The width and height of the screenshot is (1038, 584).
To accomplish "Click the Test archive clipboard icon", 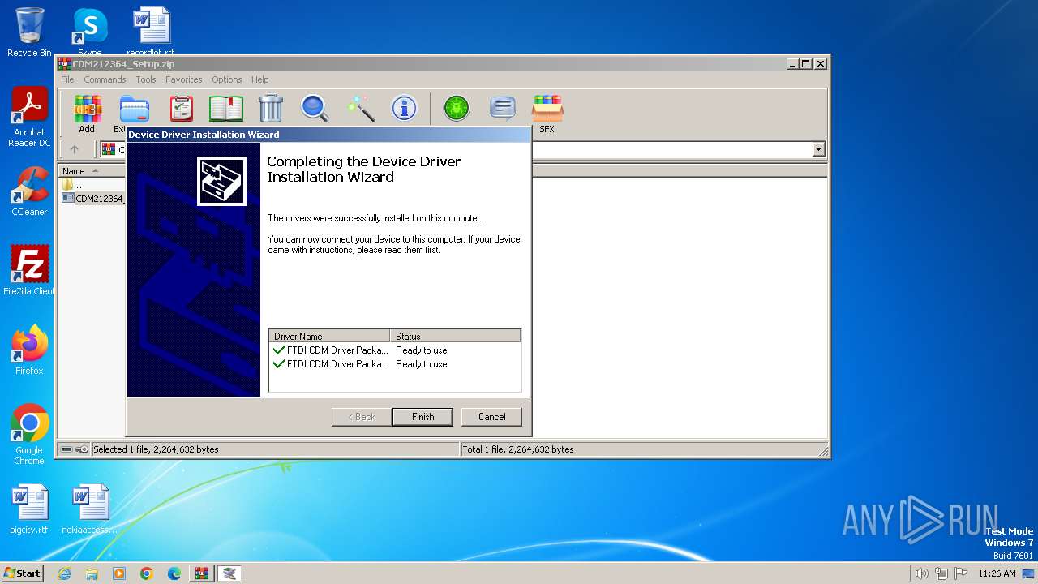I will coord(181,109).
